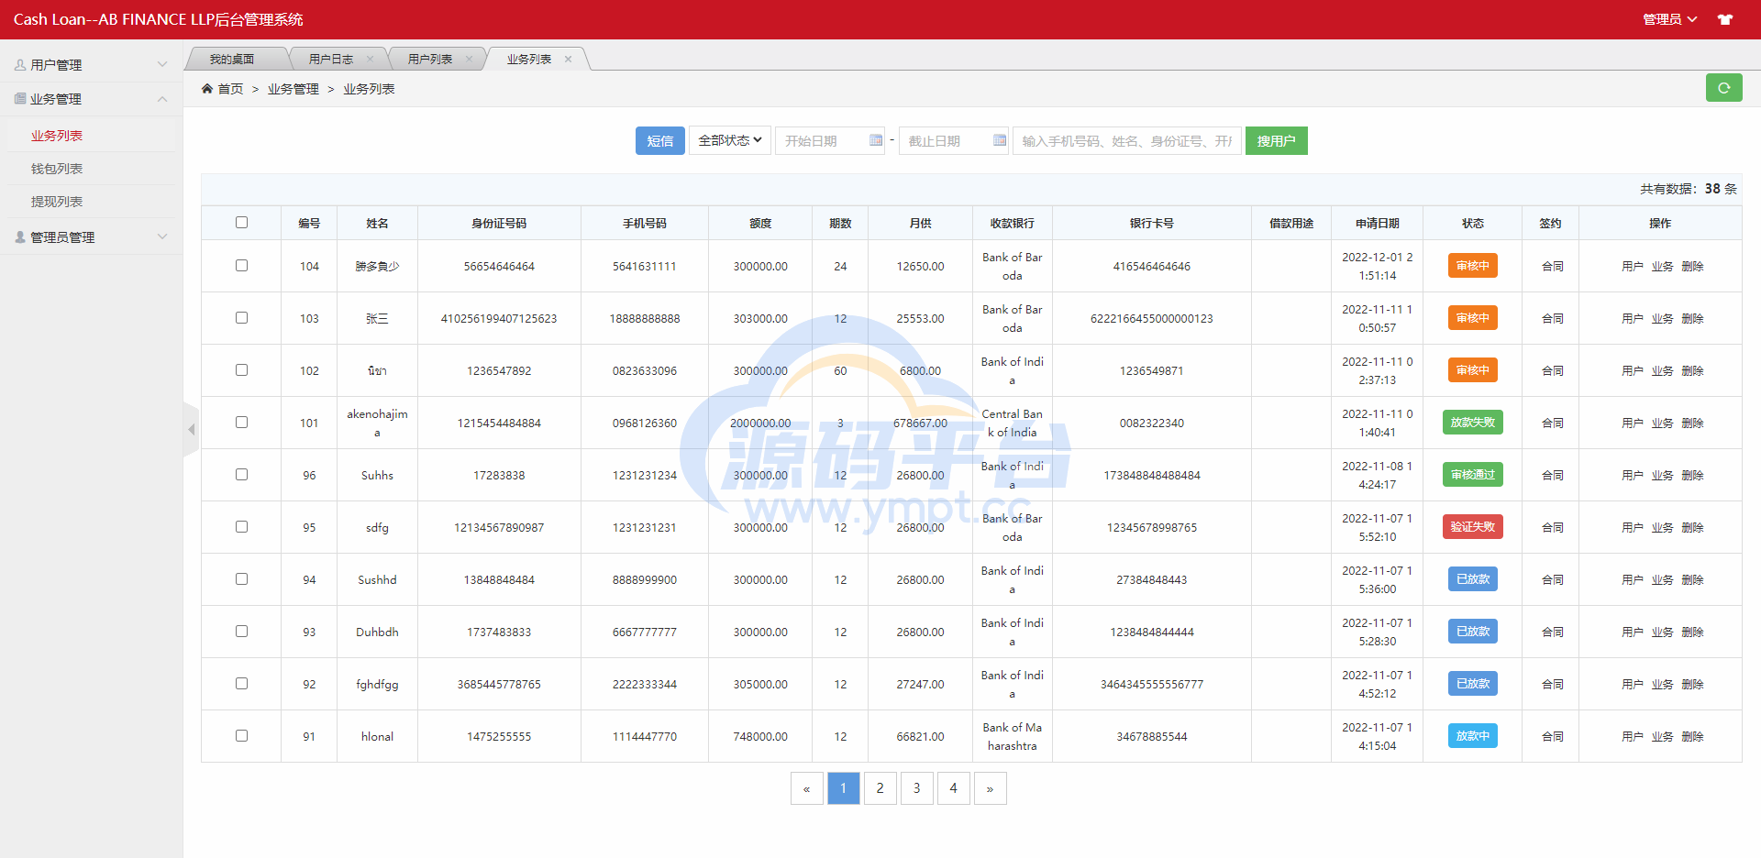1761x858 pixels.
Task: Open 业务列表 in the sidebar
Action: point(57,135)
